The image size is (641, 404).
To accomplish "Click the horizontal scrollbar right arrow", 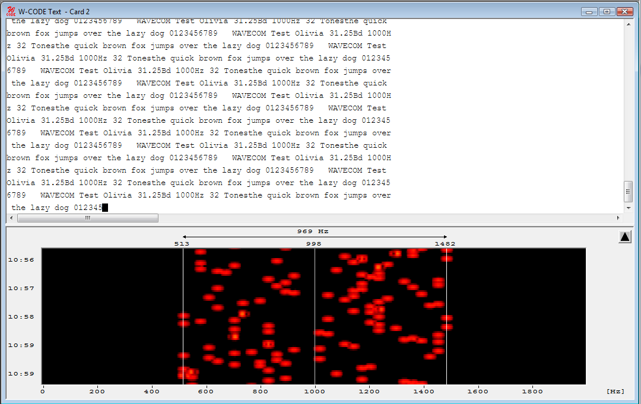I will point(618,218).
